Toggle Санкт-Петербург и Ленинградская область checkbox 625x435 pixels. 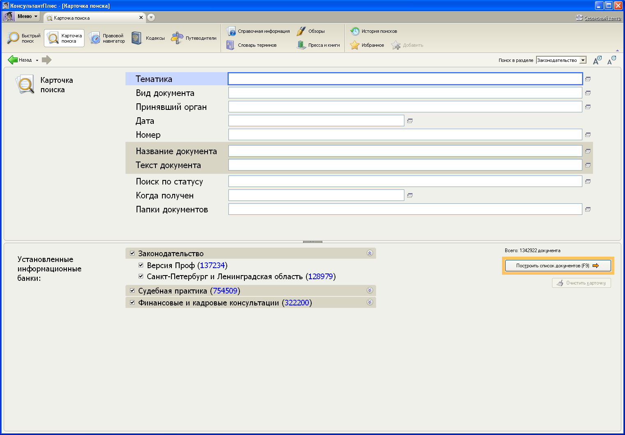[141, 276]
